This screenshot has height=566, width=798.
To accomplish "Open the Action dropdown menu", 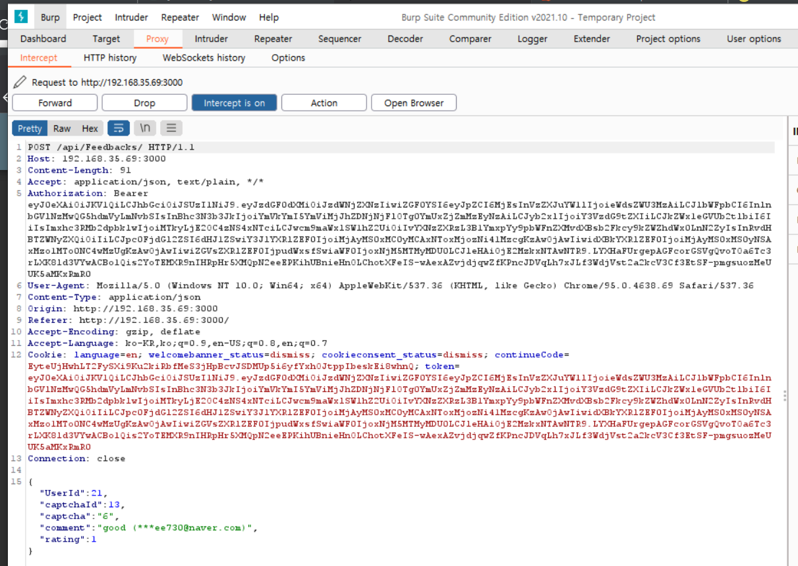I will 324,103.
